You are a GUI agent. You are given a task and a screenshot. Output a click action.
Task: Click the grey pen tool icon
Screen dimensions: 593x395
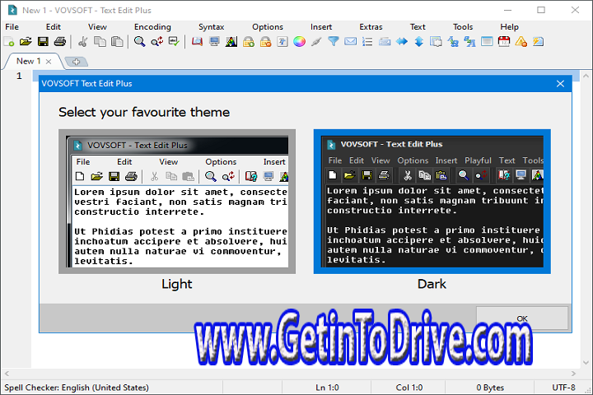[316, 42]
